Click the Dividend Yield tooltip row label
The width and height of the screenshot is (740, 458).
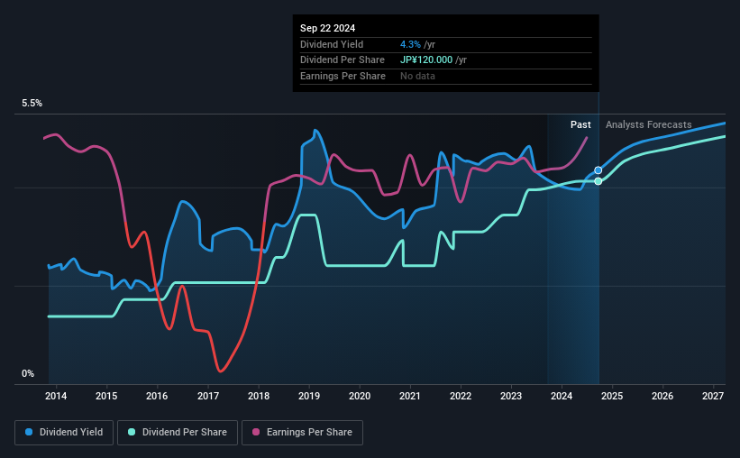click(x=332, y=44)
